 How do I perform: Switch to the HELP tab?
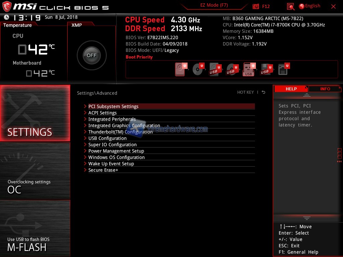(291, 89)
